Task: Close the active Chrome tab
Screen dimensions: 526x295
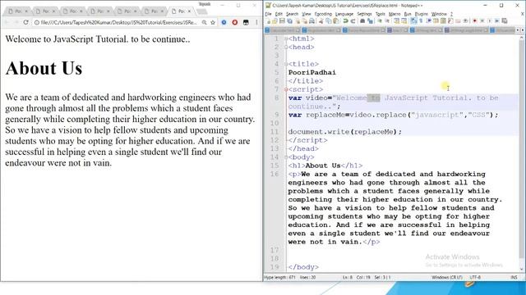Action: [x=189, y=11]
